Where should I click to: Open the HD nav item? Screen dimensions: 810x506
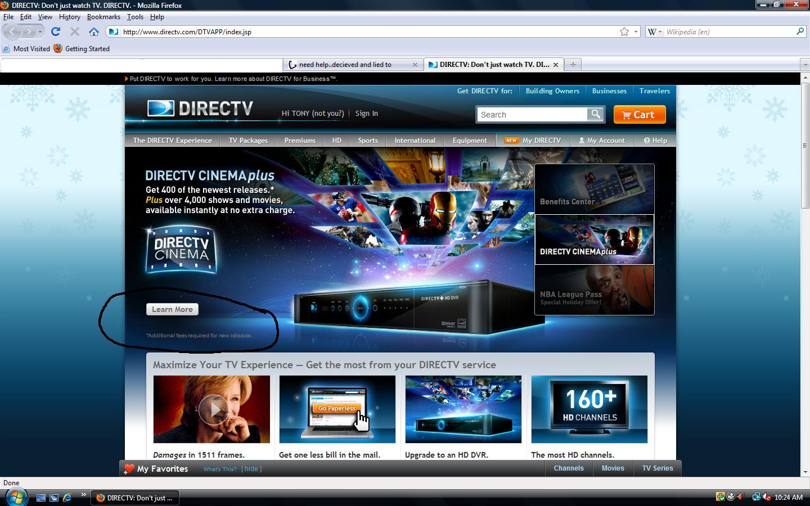pyautogui.click(x=337, y=141)
